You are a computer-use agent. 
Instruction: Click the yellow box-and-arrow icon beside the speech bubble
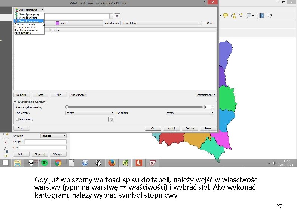click(233, 16)
